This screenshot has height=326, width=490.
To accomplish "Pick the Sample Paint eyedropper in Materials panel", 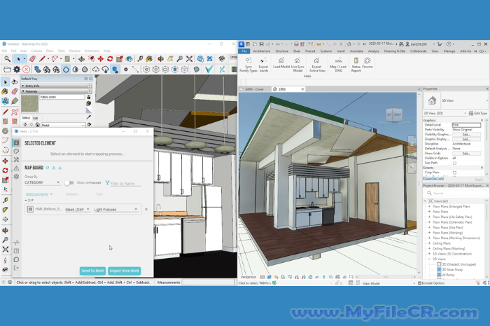I will pyautogui.click(x=88, y=117).
